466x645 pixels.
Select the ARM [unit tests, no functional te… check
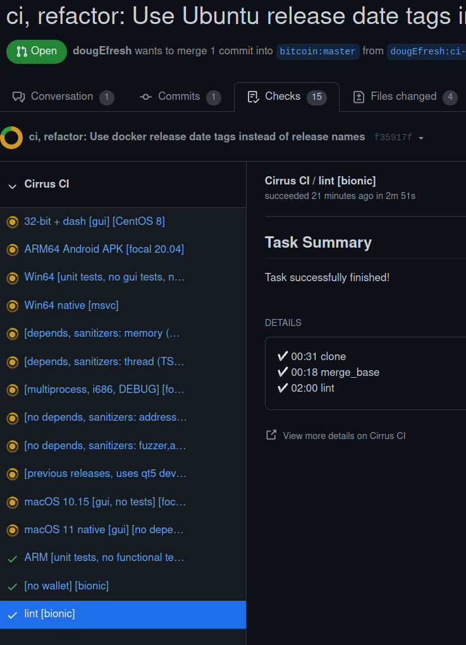[x=123, y=558]
